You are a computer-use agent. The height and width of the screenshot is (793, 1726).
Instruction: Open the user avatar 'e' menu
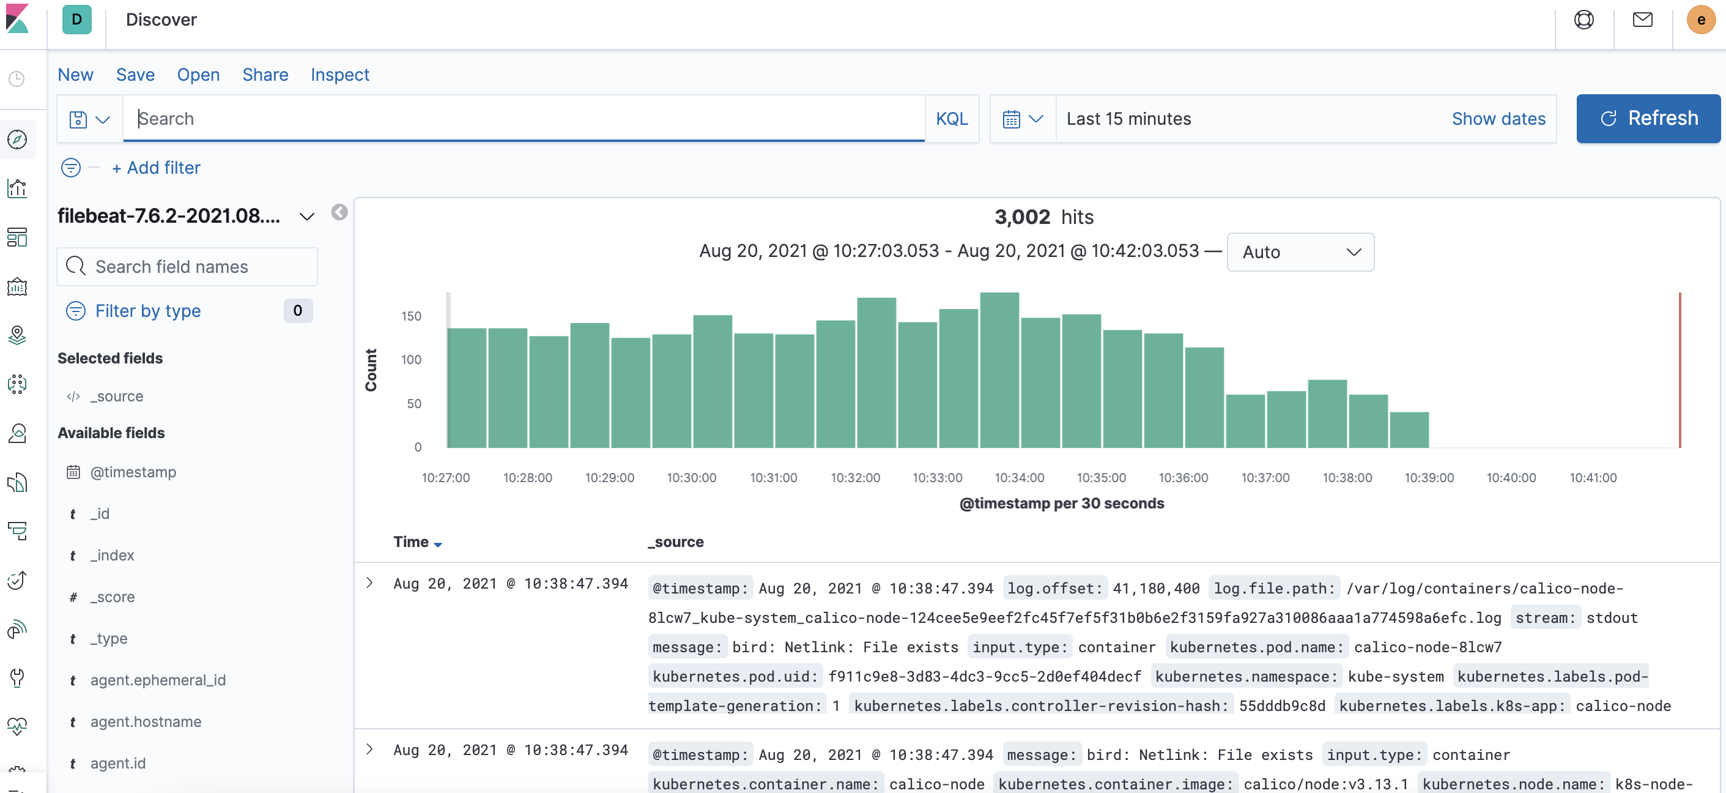[1700, 20]
